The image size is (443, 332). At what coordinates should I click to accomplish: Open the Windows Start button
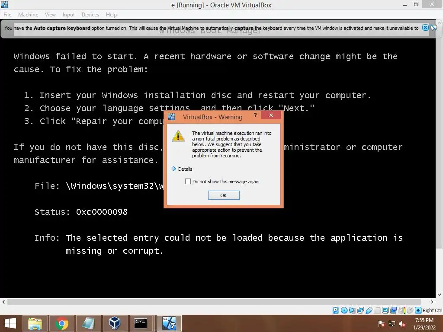[x=10, y=323]
